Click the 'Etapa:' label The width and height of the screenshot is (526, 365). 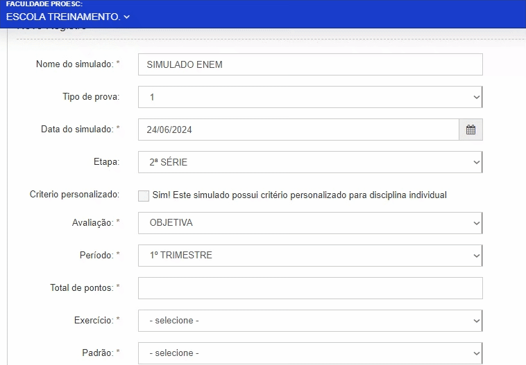point(106,162)
